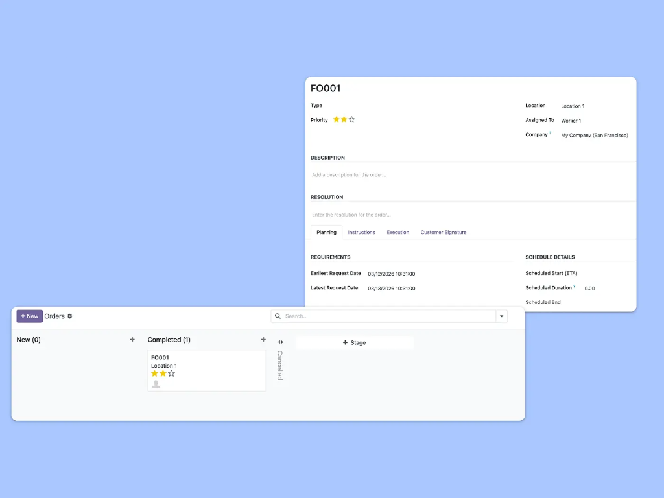Switch to the Instructions tab
This screenshot has height=498, width=664.
pos(362,232)
